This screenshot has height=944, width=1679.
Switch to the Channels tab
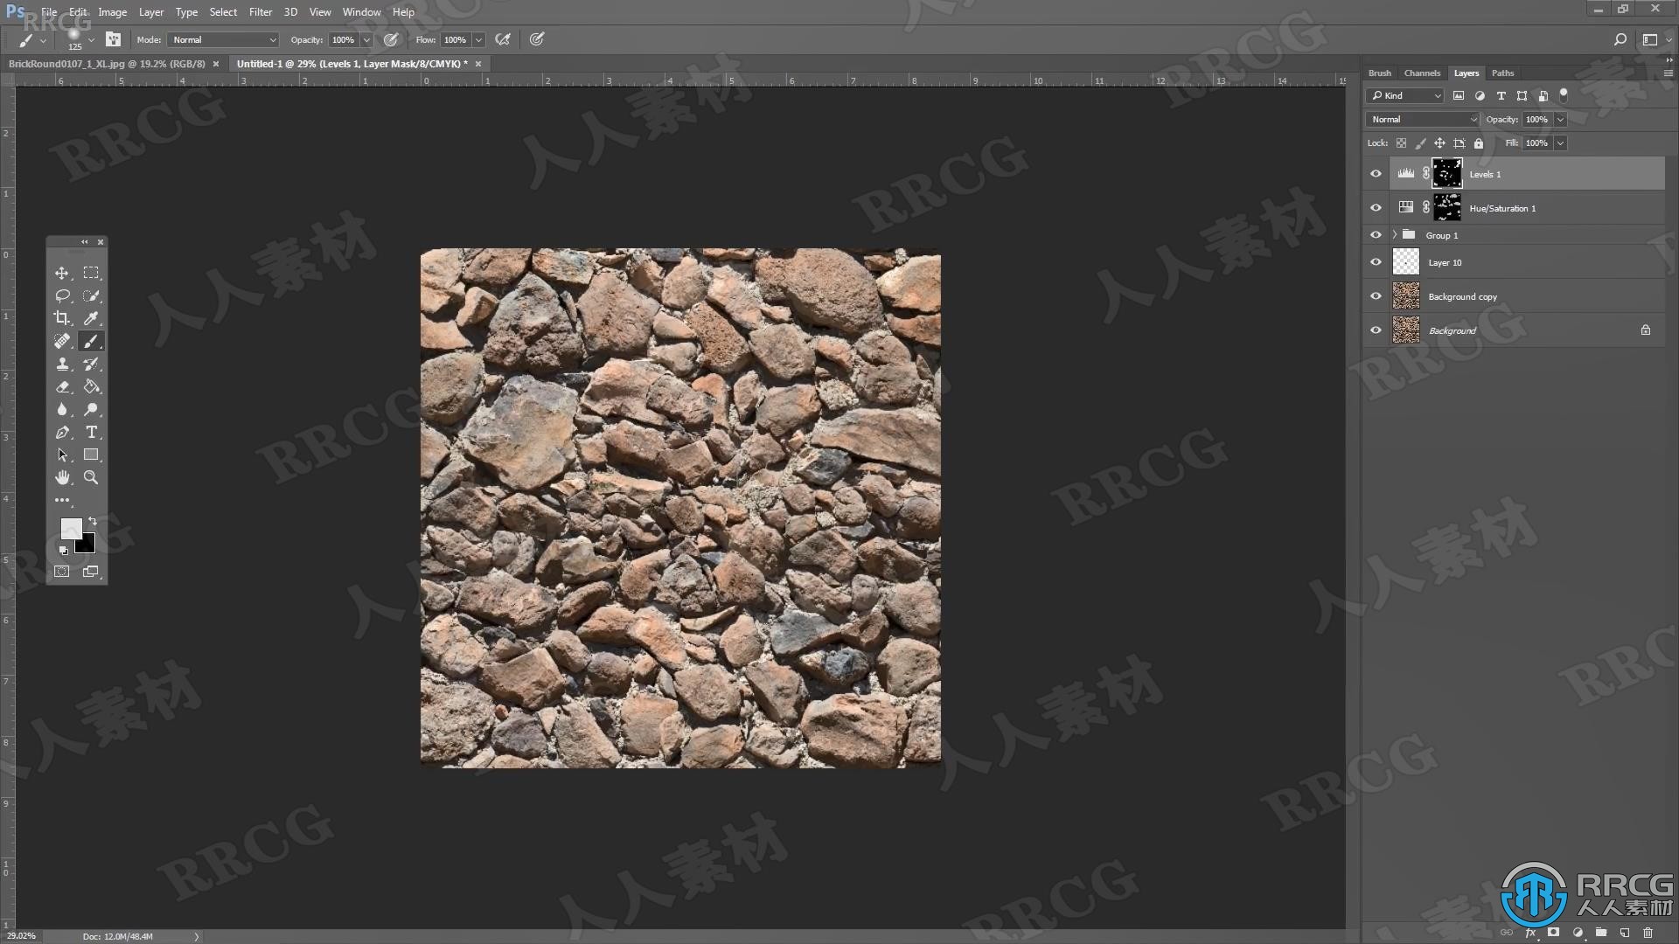click(x=1423, y=73)
